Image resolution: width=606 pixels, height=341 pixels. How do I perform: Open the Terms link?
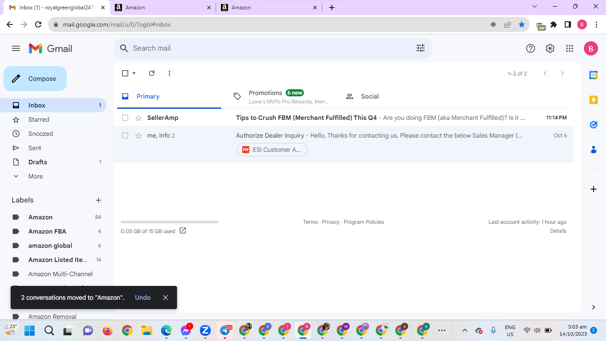pyautogui.click(x=311, y=222)
